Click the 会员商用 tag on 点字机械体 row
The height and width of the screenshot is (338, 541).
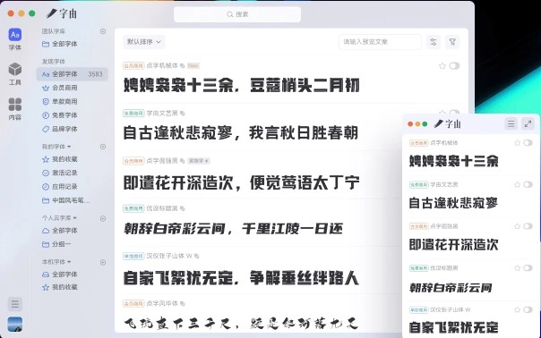point(133,66)
